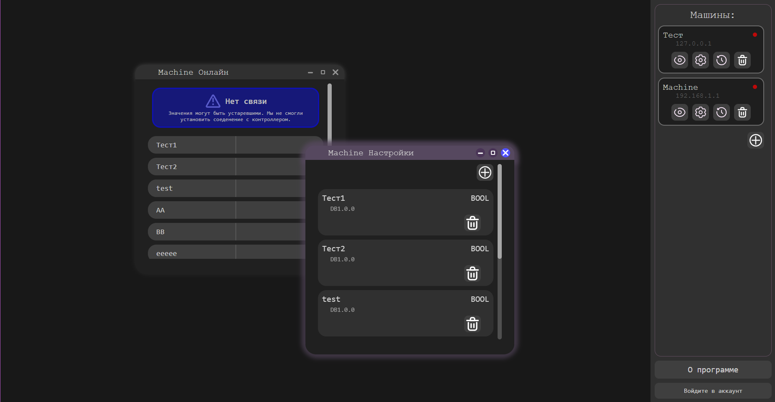The width and height of the screenshot is (775, 402).
Task: Add a new machine to the list
Action: [x=755, y=140]
